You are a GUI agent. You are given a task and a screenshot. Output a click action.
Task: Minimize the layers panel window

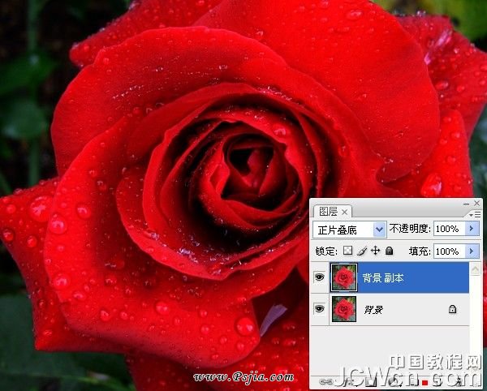(466, 204)
